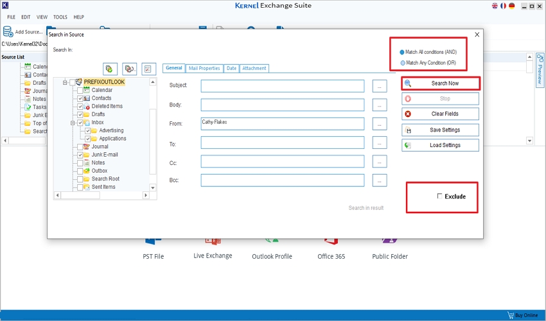Click the Stop button
Screen dimensions: 546x321
click(441, 98)
